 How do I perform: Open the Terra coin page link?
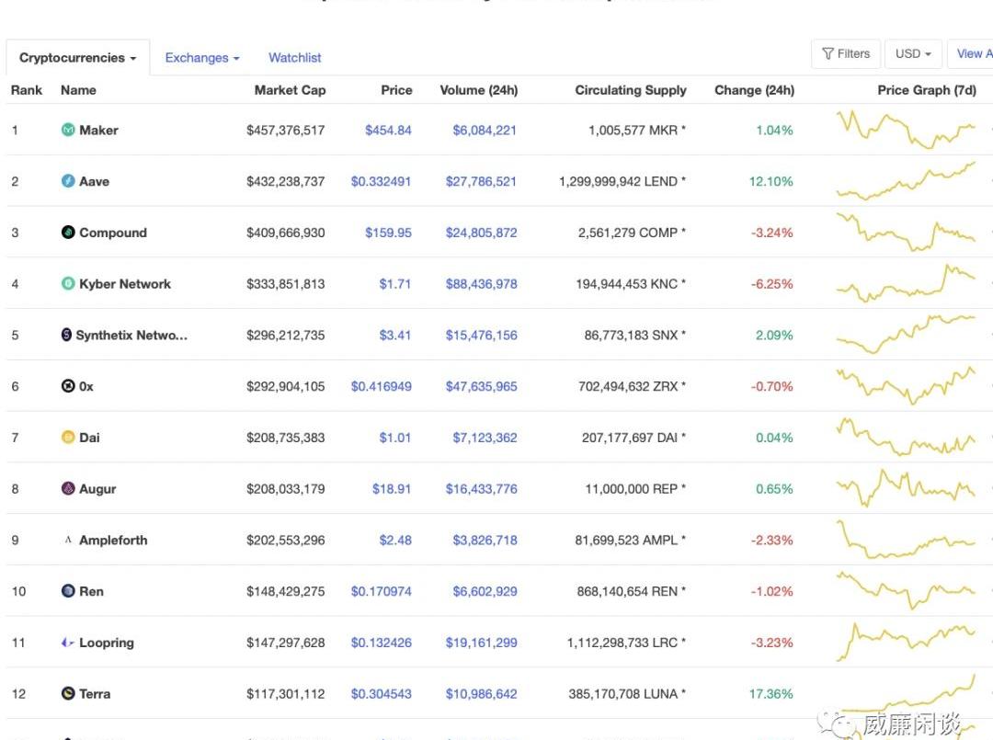pos(95,694)
